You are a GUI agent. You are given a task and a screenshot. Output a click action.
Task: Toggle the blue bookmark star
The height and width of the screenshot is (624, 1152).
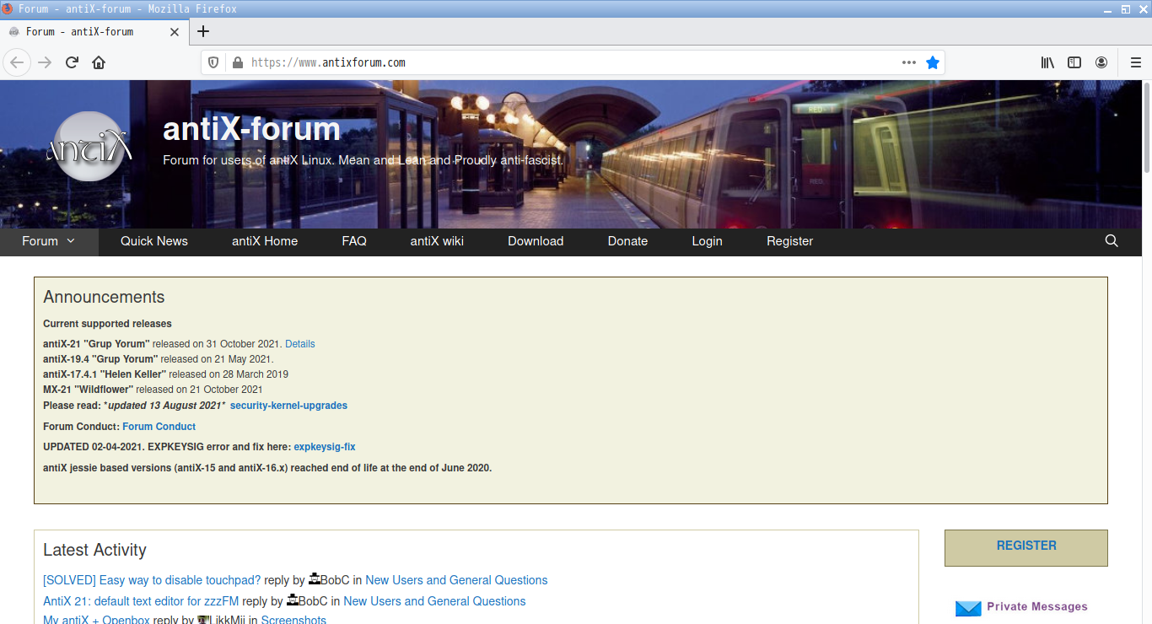pos(933,62)
